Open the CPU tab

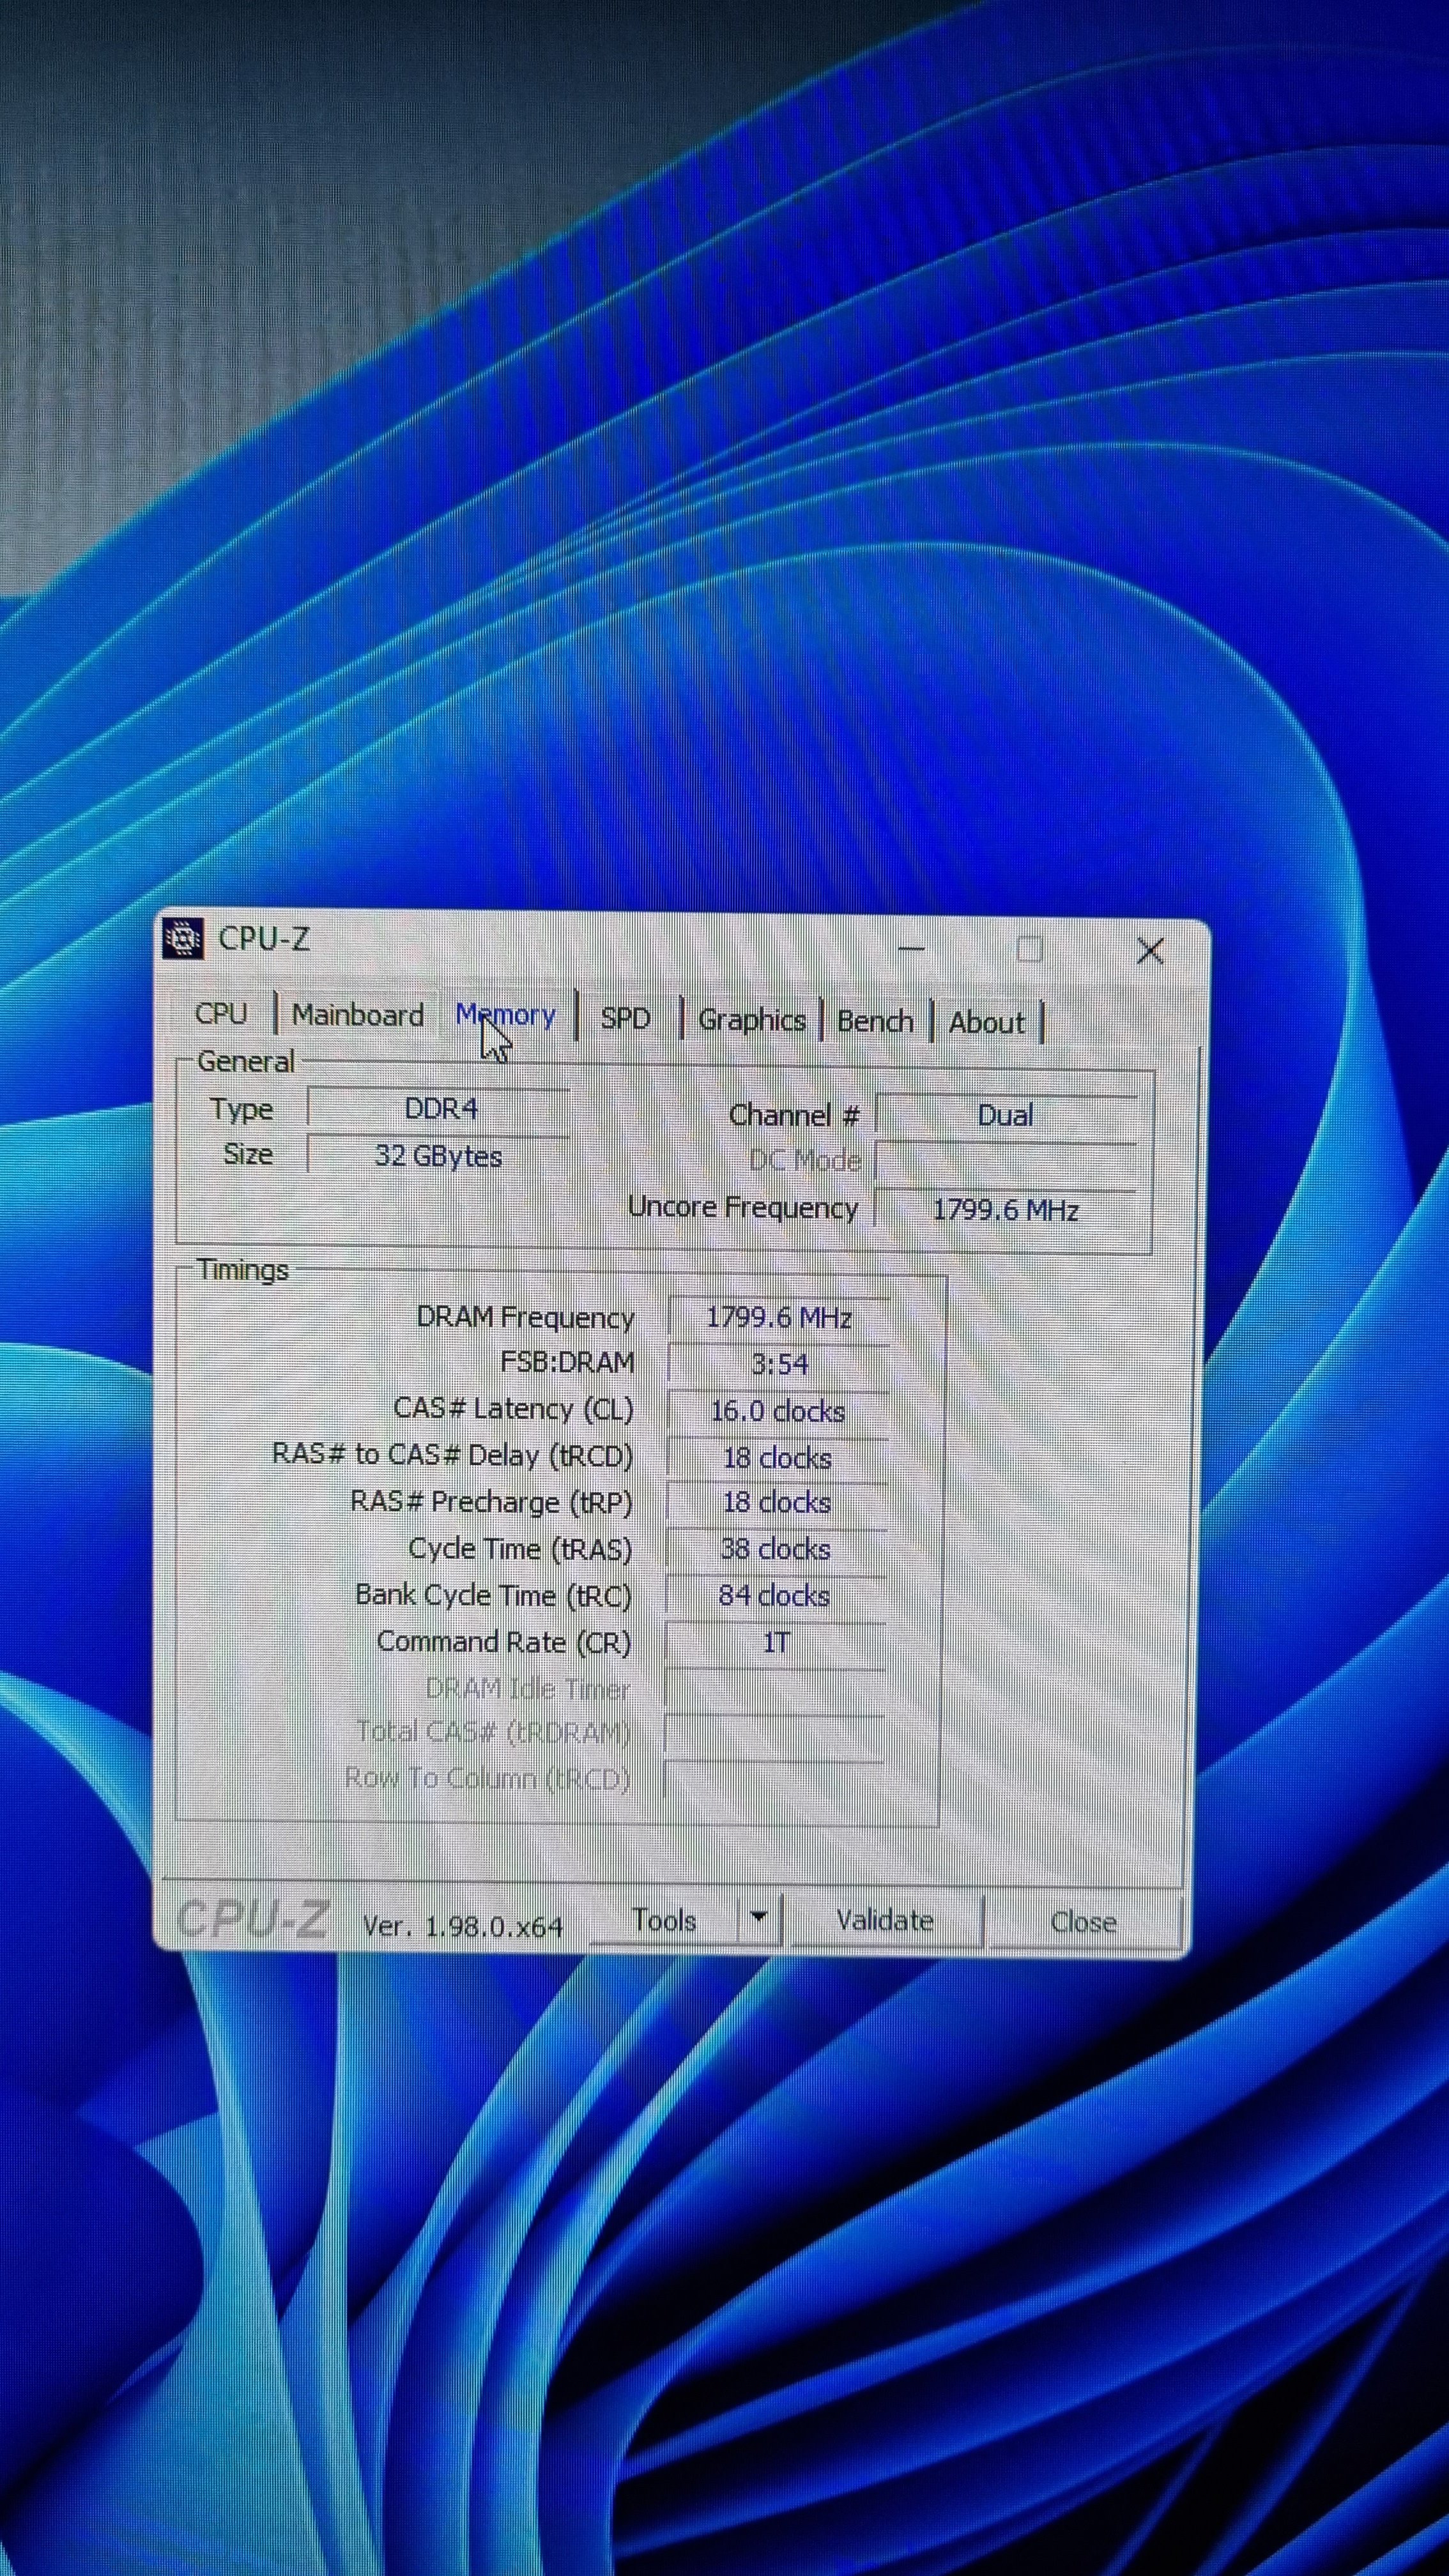point(221,1013)
